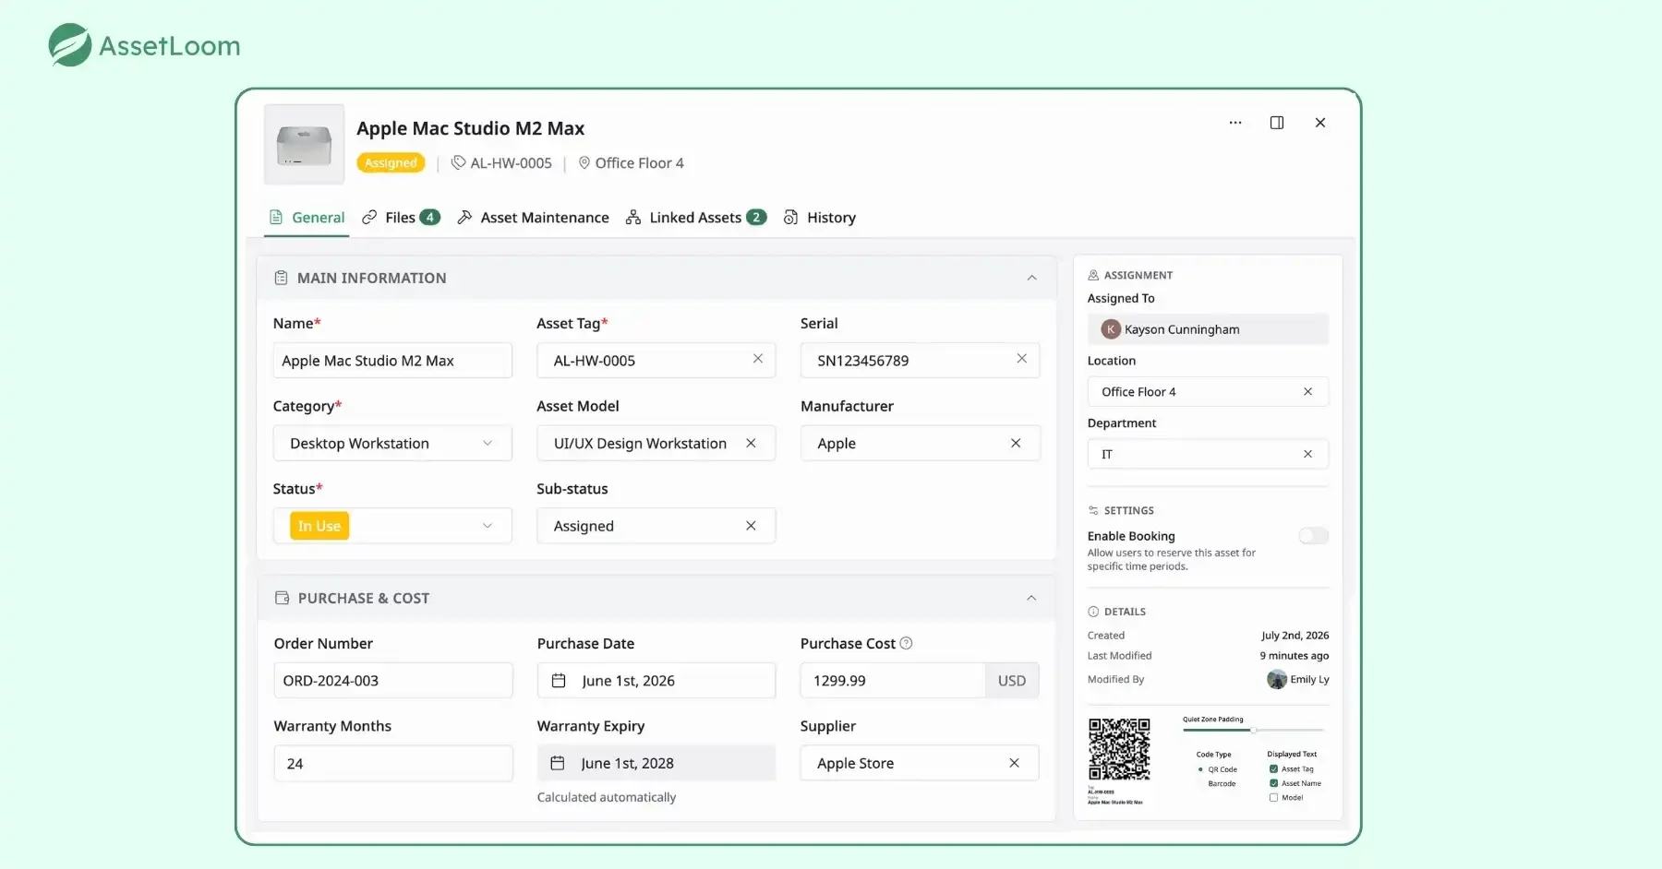Open the Purchase Date calendar icon
This screenshot has height=869, width=1662.
[559, 681]
